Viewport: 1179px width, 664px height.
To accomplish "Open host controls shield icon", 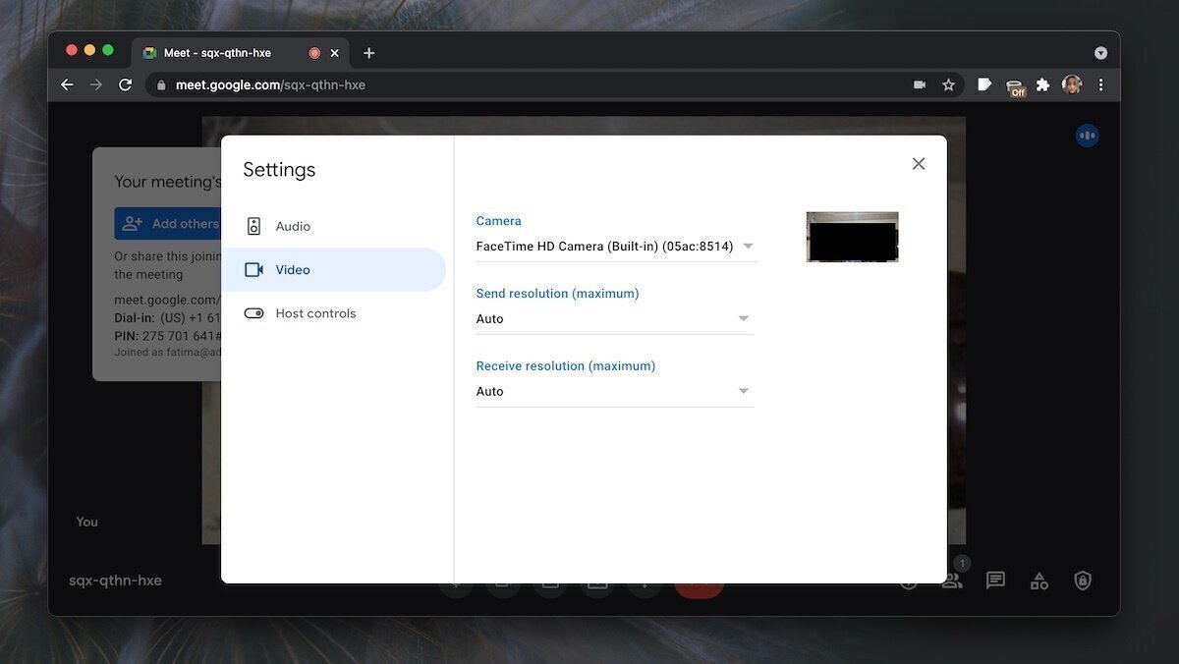I will 1083,581.
